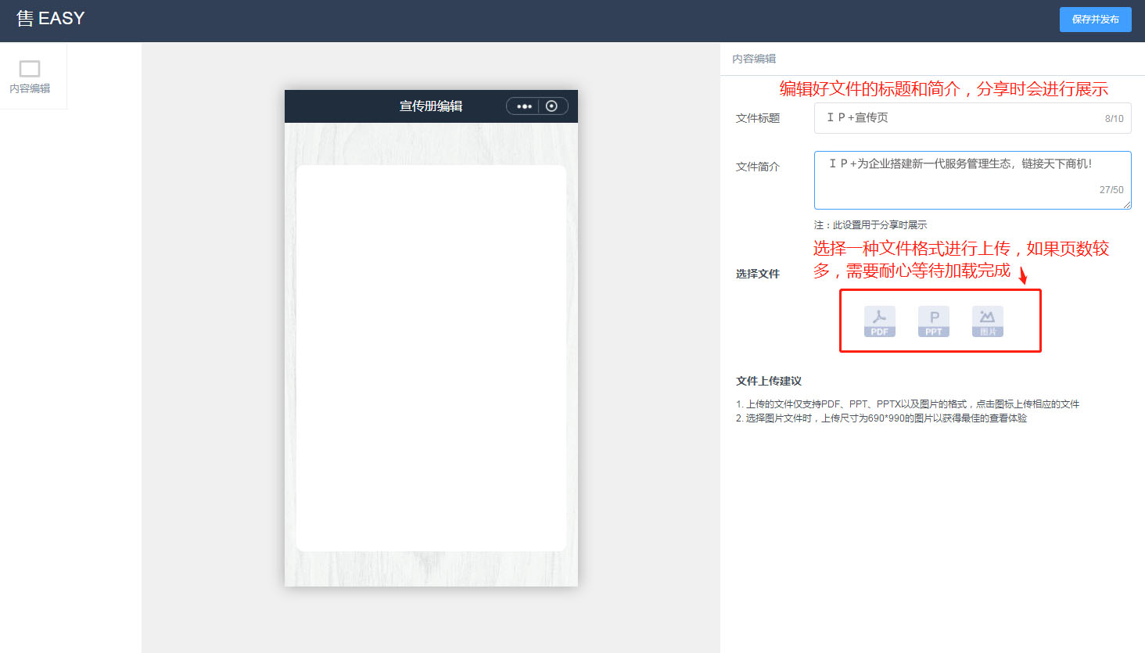
Task: Click the 宣传册编辑 title in preview
Action: click(431, 106)
